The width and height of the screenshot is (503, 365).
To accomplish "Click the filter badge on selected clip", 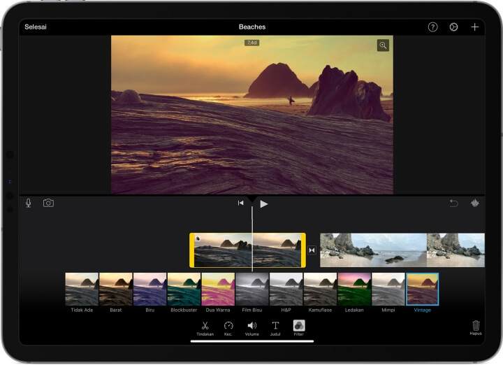I will (198, 238).
